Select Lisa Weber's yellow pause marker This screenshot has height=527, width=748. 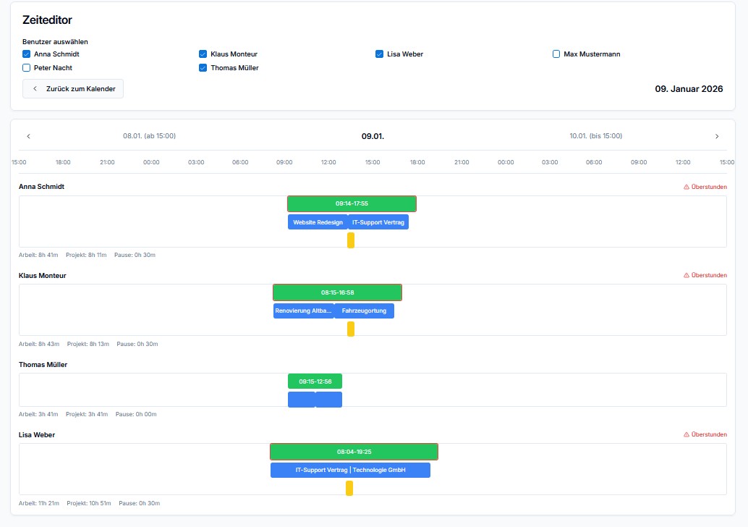[x=349, y=489]
